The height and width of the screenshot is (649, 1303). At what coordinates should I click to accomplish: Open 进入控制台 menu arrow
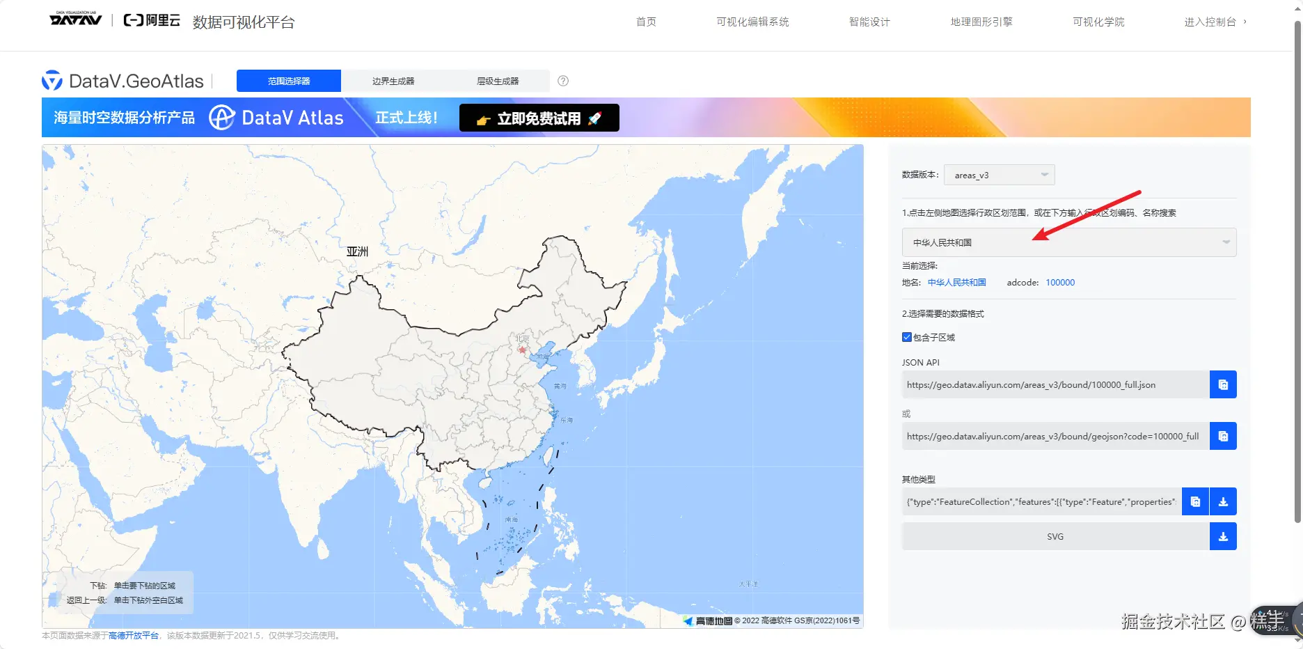pyautogui.click(x=1245, y=22)
